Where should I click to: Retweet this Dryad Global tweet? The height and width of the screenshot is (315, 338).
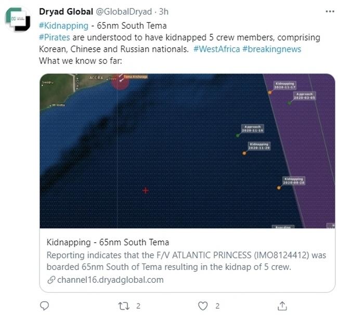[x=125, y=306]
